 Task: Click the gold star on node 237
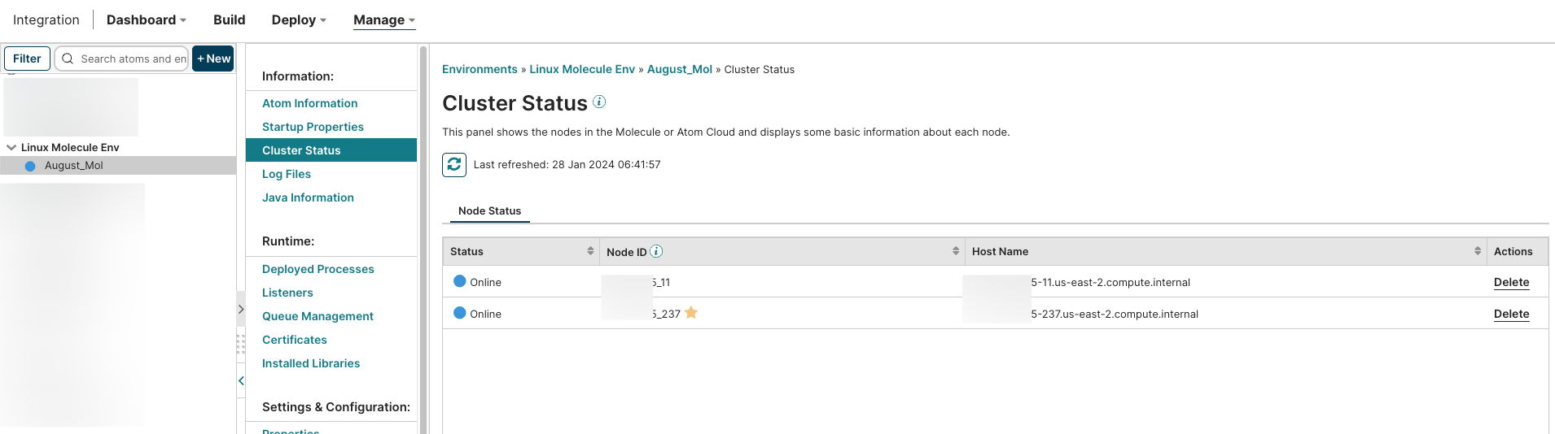[691, 313]
